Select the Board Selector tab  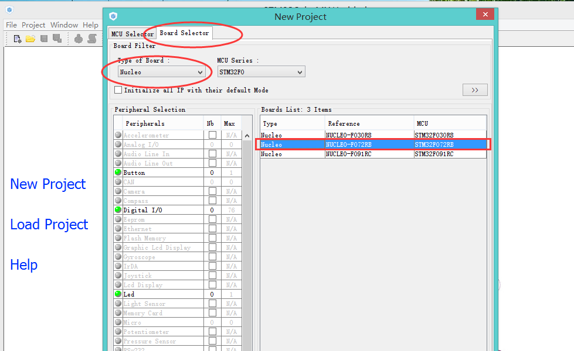[x=184, y=33]
